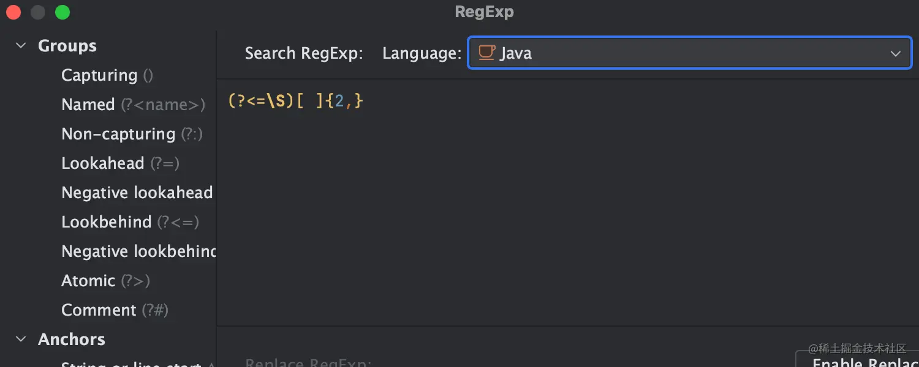
Task: Click the Anchors heading label
Action: click(72, 339)
